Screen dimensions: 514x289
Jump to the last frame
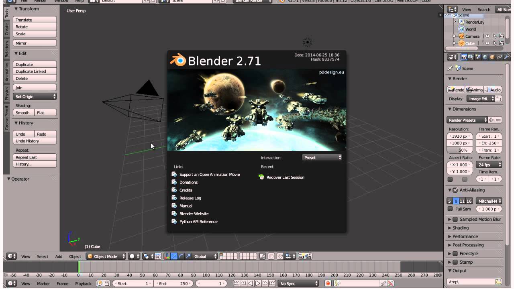click(272, 283)
